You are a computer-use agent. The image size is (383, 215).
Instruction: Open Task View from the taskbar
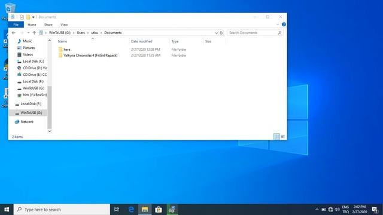tap(117, 210)
